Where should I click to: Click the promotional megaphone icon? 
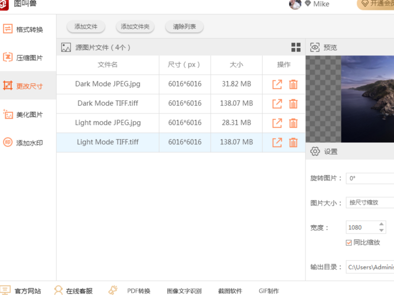pos(113,290)
